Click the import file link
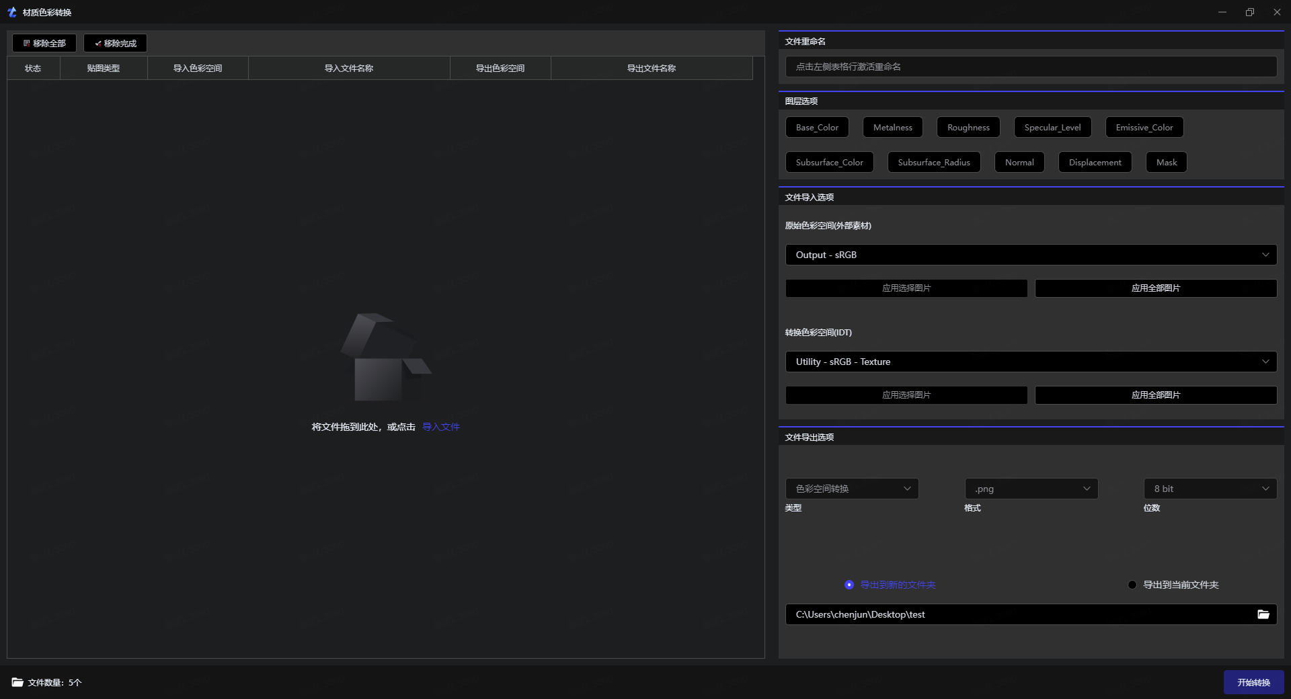 click(x=441, y=427)
